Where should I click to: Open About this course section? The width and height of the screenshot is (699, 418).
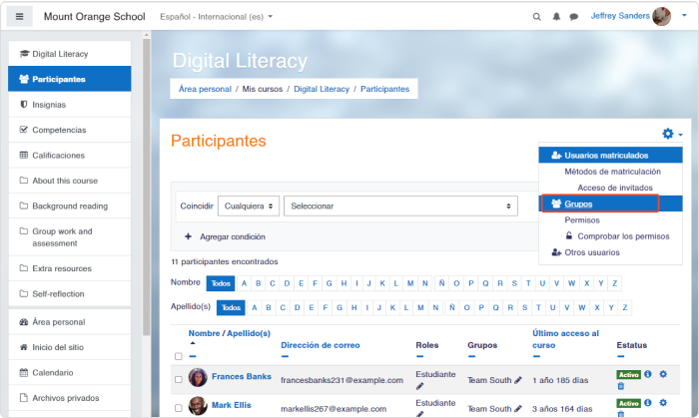click(70, 181)
